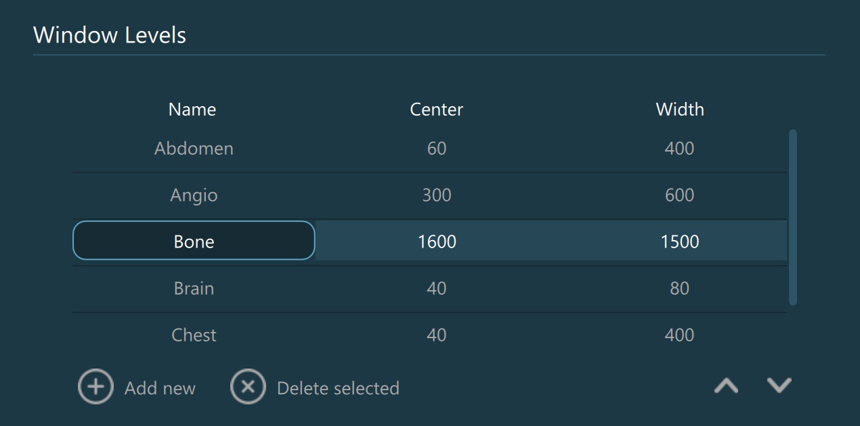Click Brain width value 80
Screen dimensions: 860x426
point(679,288)
